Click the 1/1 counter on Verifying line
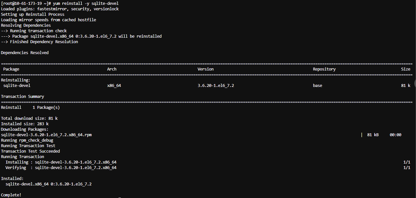The height and width of the screenshot is (198, 416). point(407,168)
